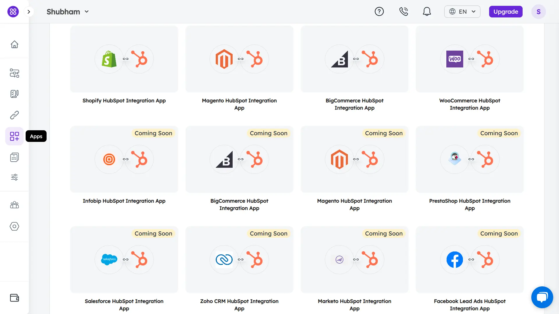Open the billing wallet icon at sidebar bottom
Screen dimensions: 559x314
[x=14, y=298]
